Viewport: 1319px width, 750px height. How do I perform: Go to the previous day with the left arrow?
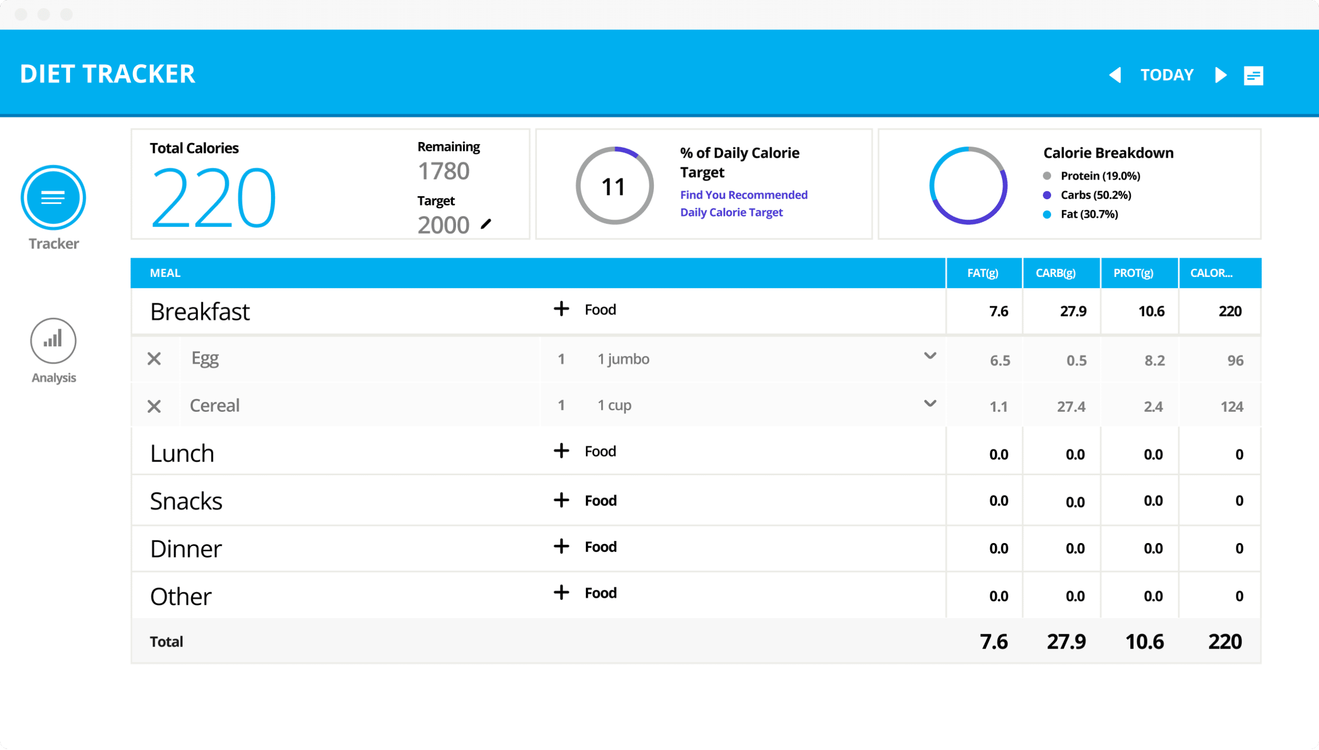coord(1115,75)
